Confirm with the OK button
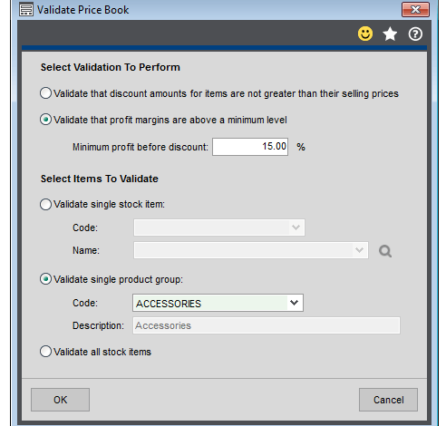Image resolution: width=446 pixels, height=426 pixels. click(60, 400)
